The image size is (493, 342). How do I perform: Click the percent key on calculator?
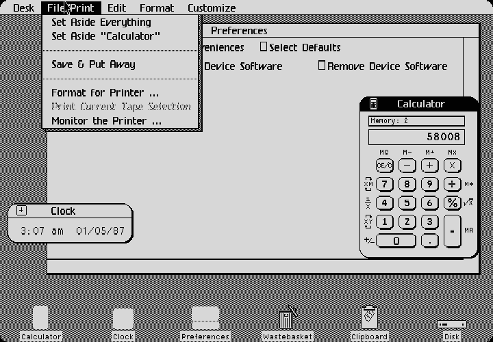point(452,202)
